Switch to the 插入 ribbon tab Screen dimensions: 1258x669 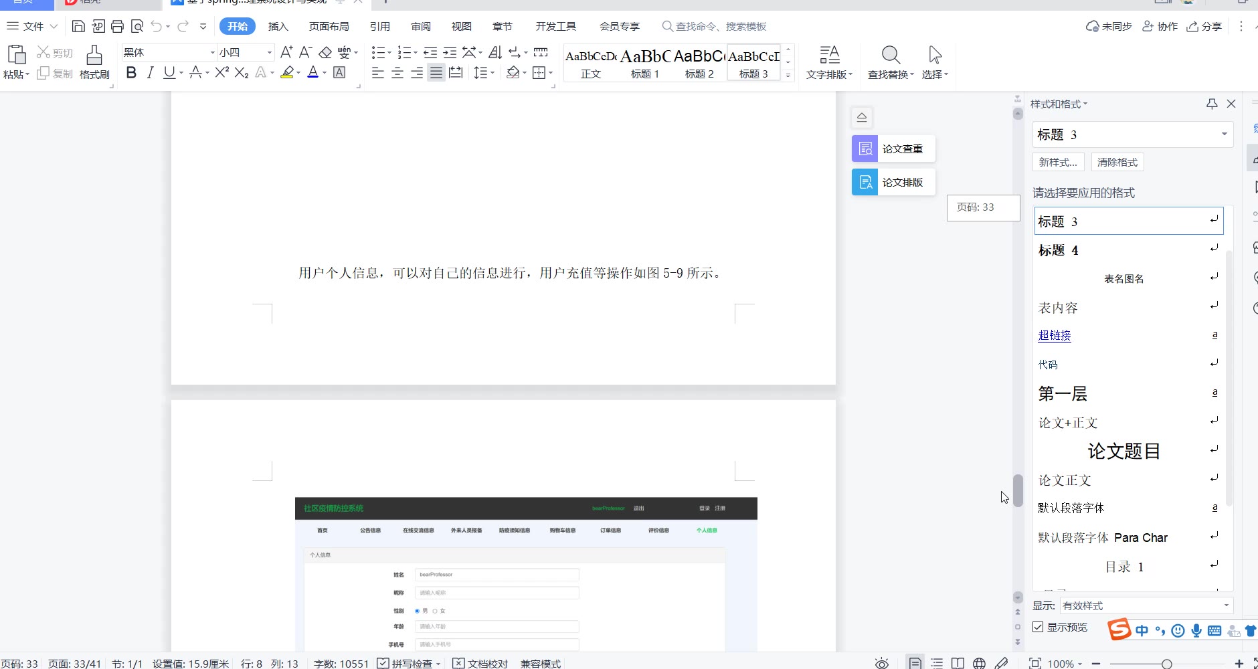[x=278, y=27]
